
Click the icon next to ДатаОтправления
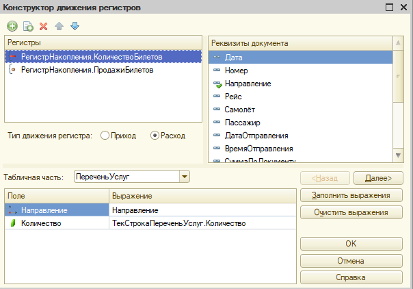(217, 135)
